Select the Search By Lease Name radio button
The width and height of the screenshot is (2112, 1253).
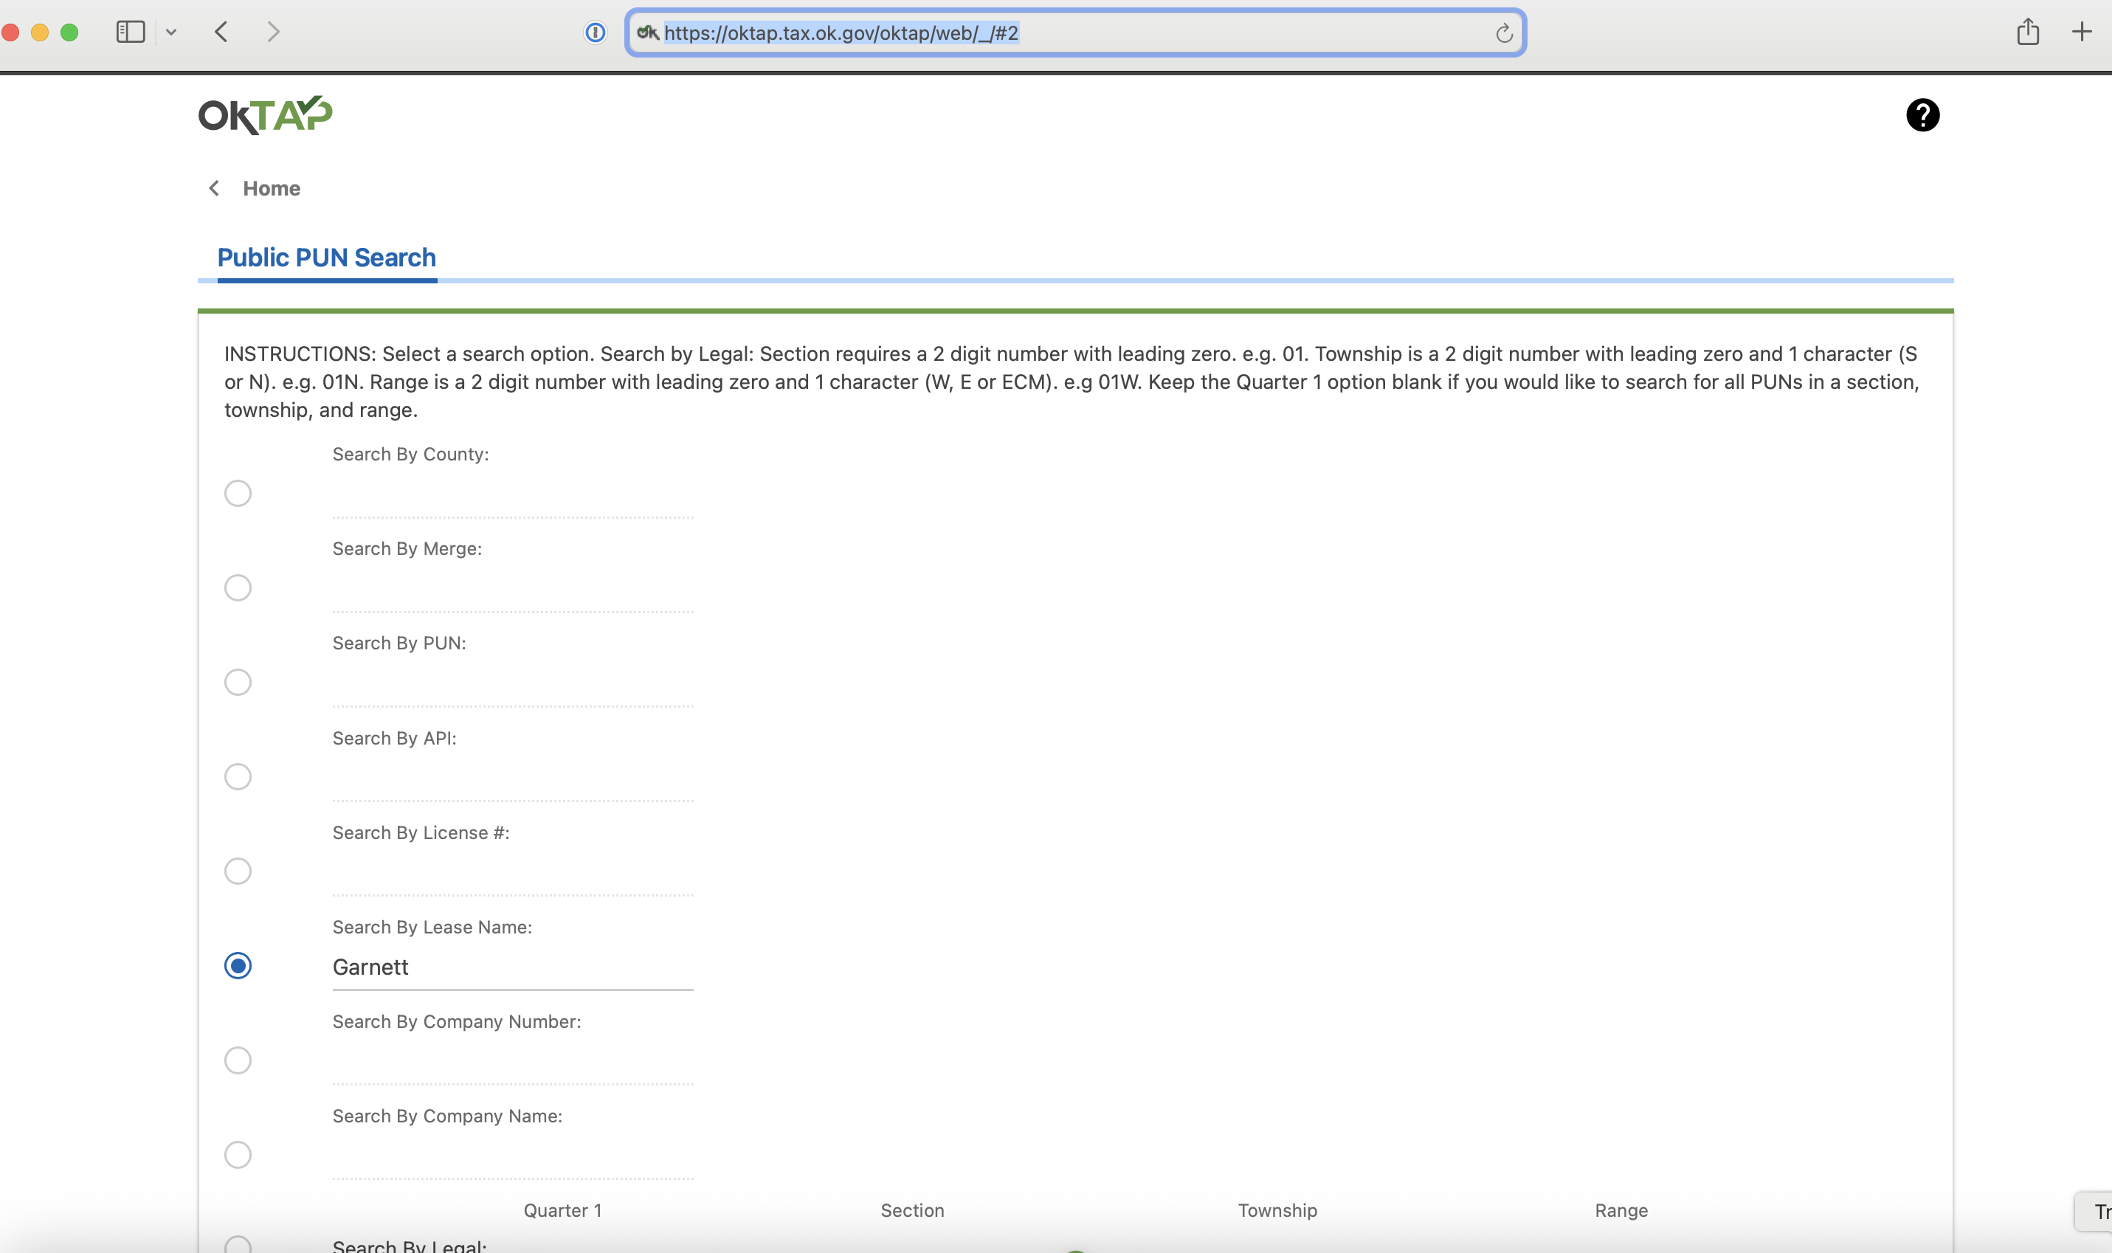(x=238, y=966)
